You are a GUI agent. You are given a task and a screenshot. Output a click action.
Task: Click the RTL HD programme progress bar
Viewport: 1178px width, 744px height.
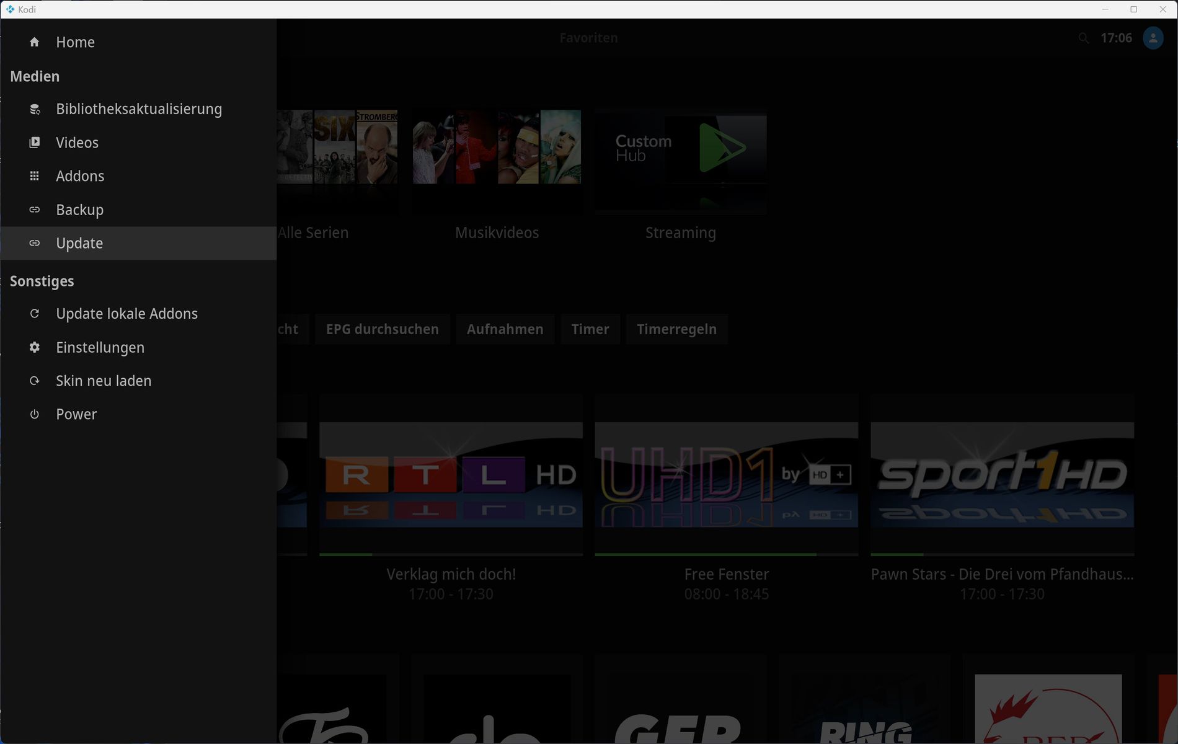(451, 554)
